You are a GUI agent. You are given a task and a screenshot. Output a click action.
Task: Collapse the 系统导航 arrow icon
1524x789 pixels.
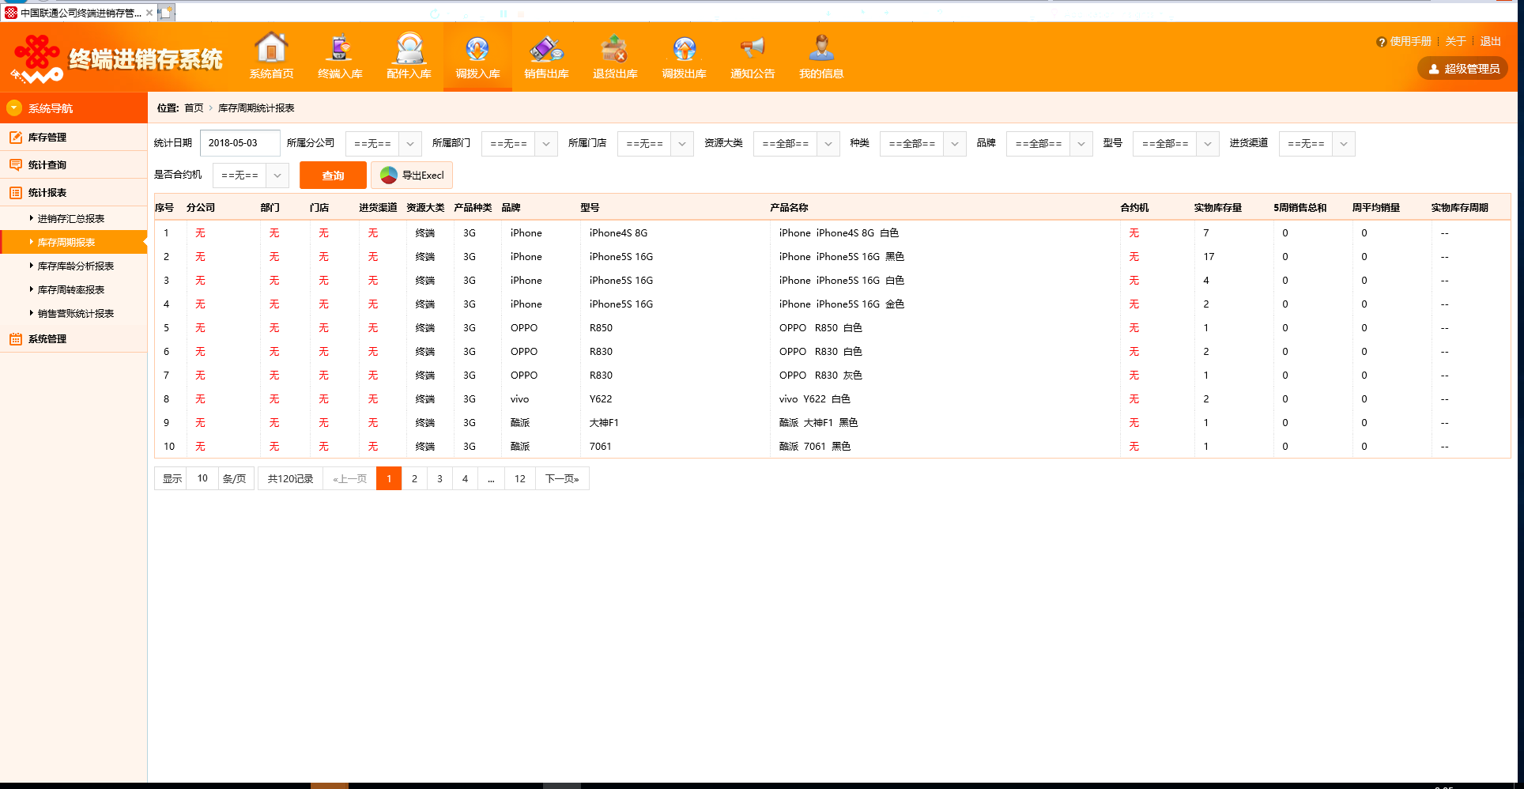pyautogui.click(x=14, y=108)
